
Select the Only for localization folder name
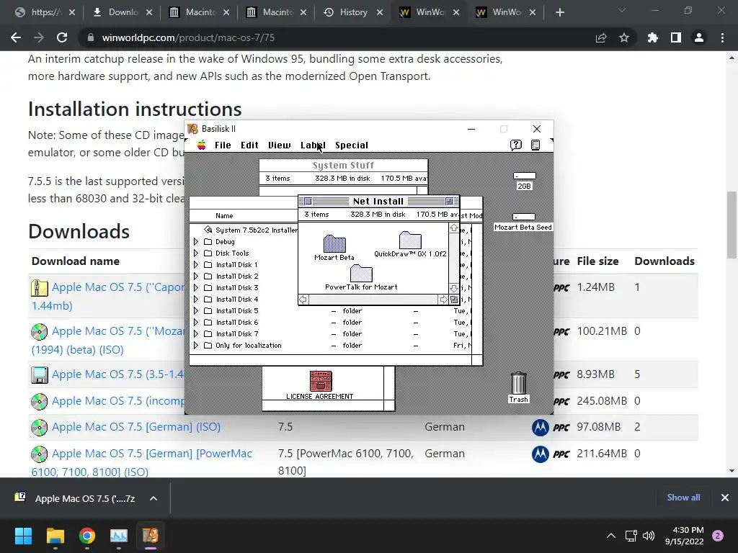(249, 345)
